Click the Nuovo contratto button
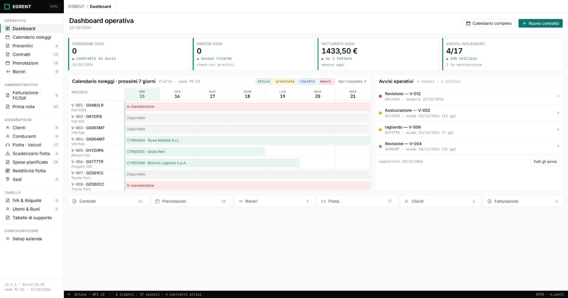 coord(541,23)
